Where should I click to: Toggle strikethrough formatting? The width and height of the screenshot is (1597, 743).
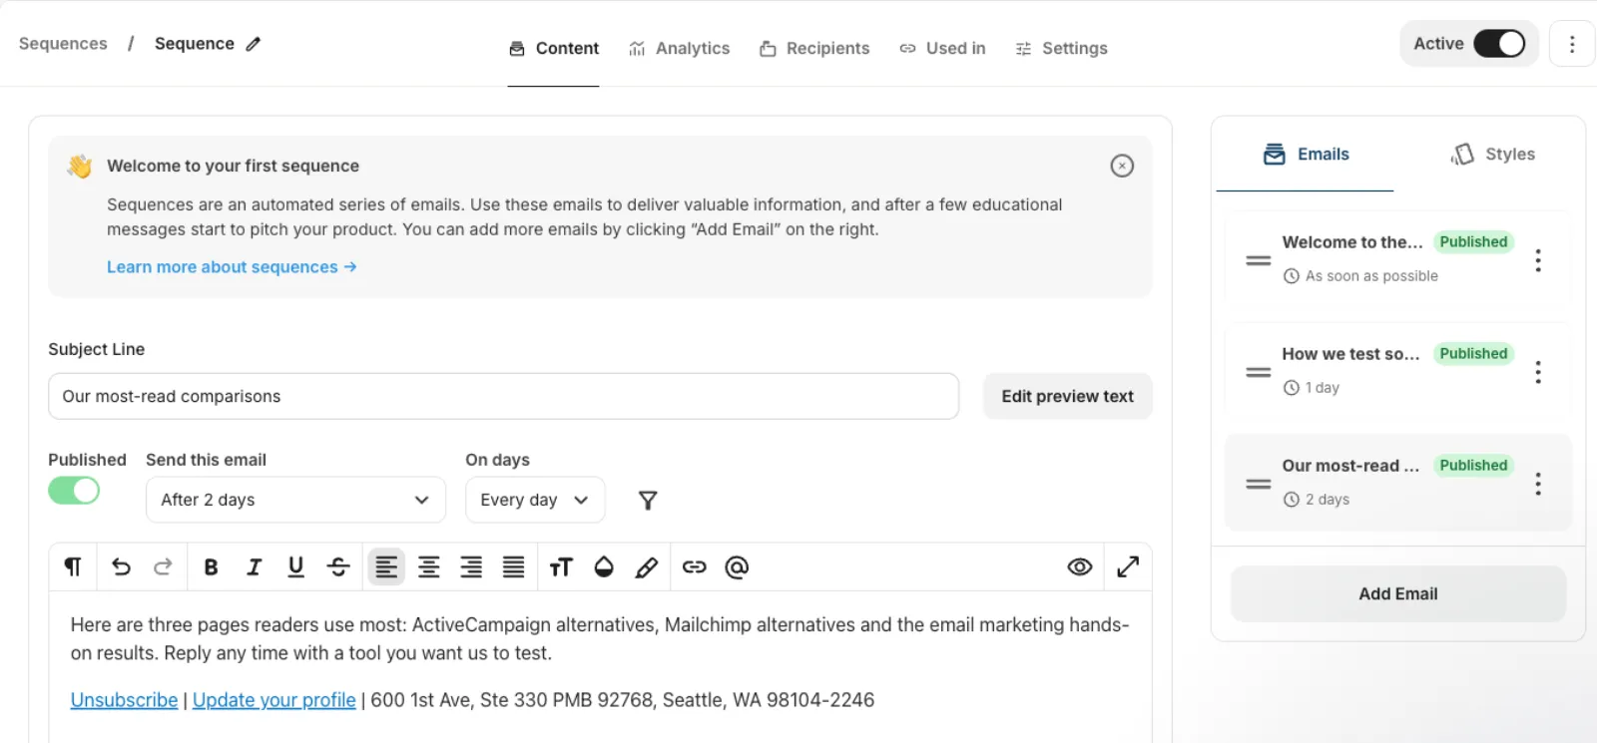[x=338, y=567]
